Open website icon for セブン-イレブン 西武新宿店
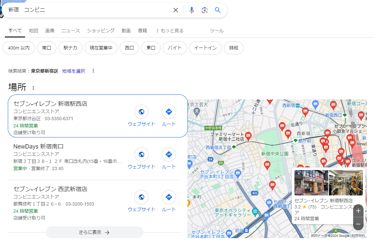Viewport: 374px width, 243px height. pos(142,197)
